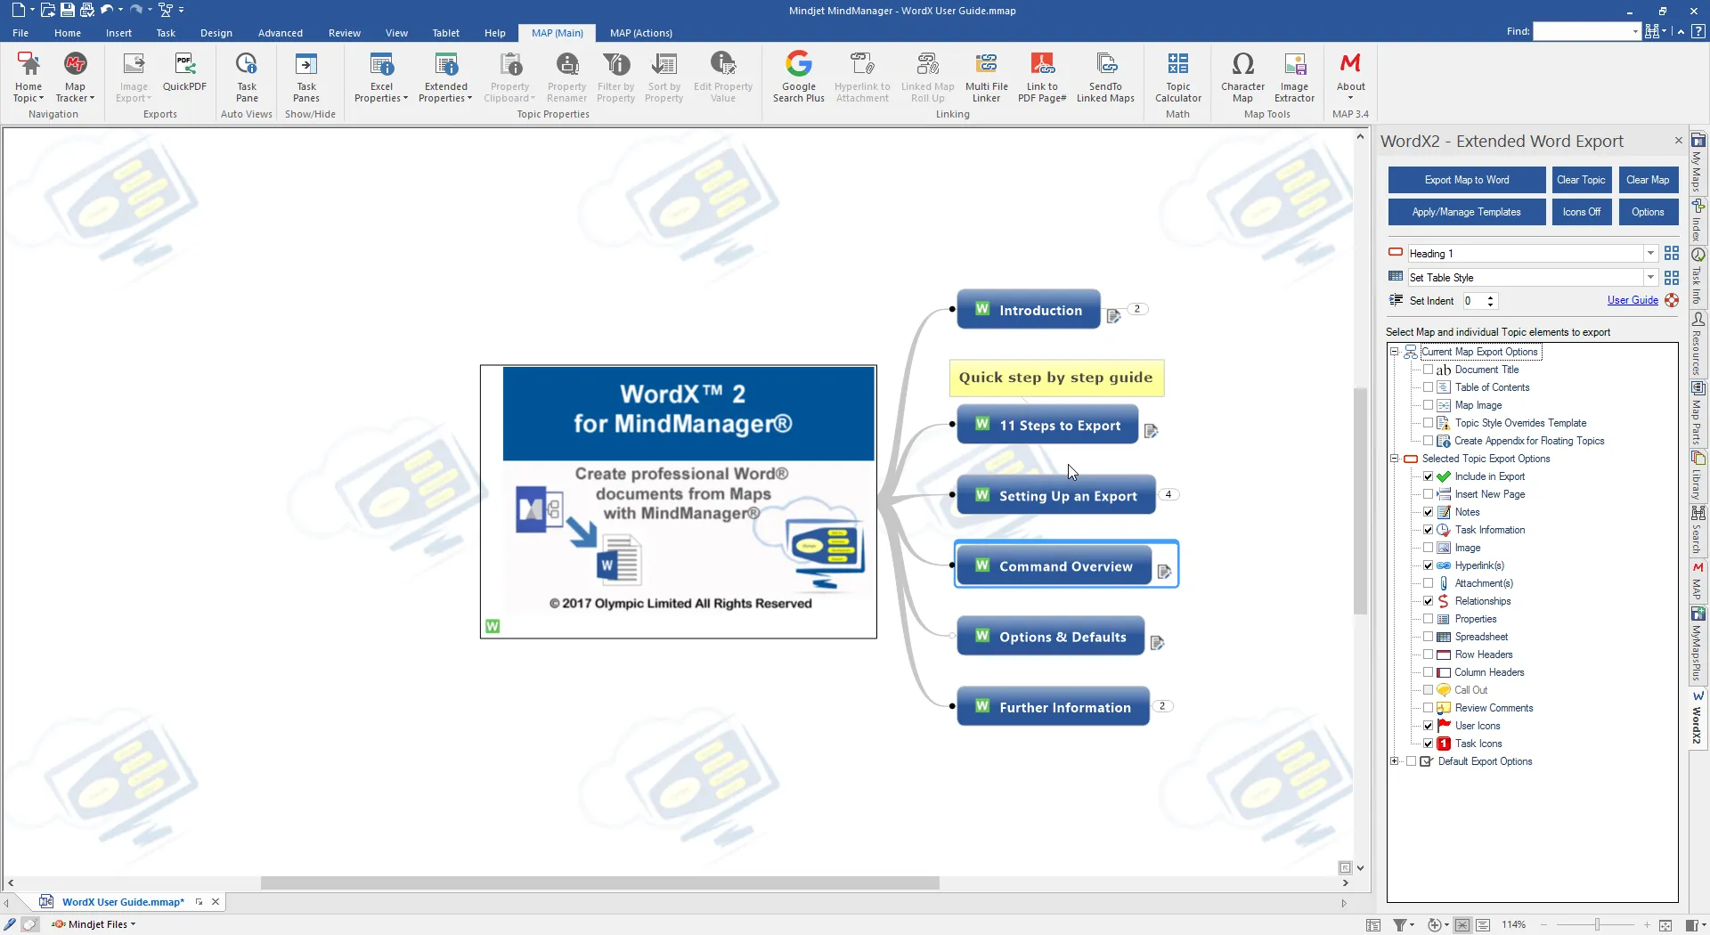Select the Command Overview topic
Viewport: 1710px width, 935px height.
pyautogui.click(x=1065, y=566)
